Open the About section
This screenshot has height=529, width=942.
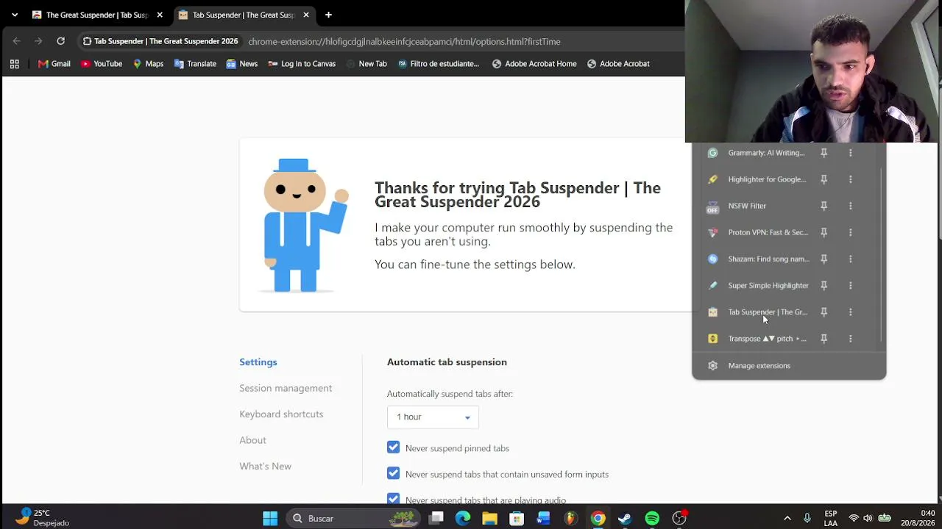tap(252, 440)
